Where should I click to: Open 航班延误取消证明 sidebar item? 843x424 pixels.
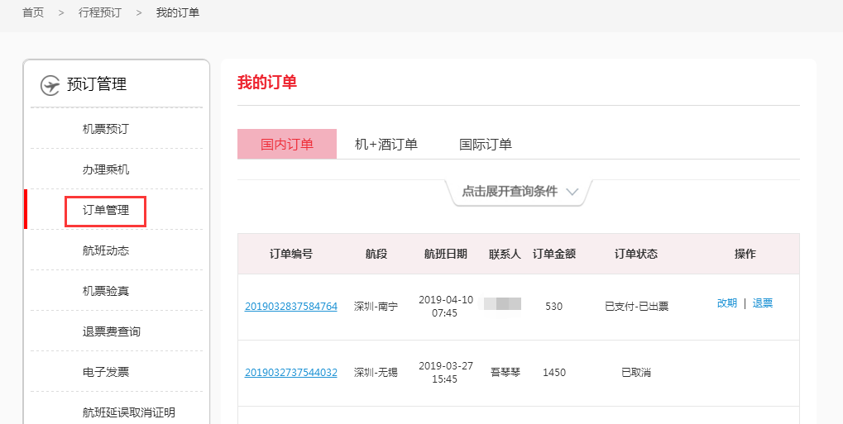tap(129, 412)
